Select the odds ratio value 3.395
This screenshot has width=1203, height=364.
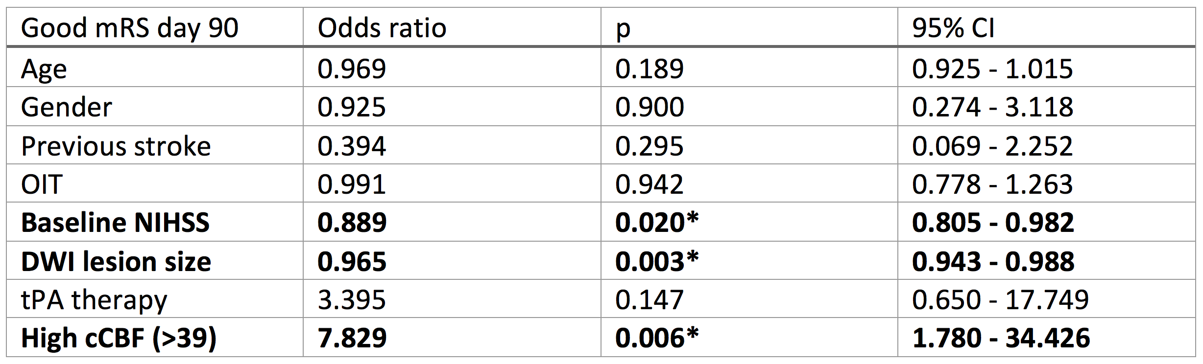352,300
